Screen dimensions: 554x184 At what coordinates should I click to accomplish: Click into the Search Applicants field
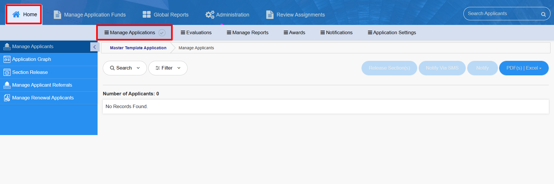click(501, 14)
